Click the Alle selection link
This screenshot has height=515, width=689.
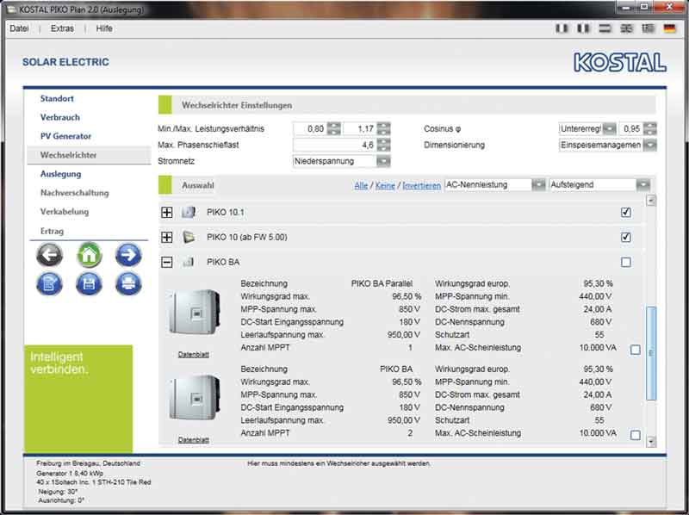(x=361, y=185)
